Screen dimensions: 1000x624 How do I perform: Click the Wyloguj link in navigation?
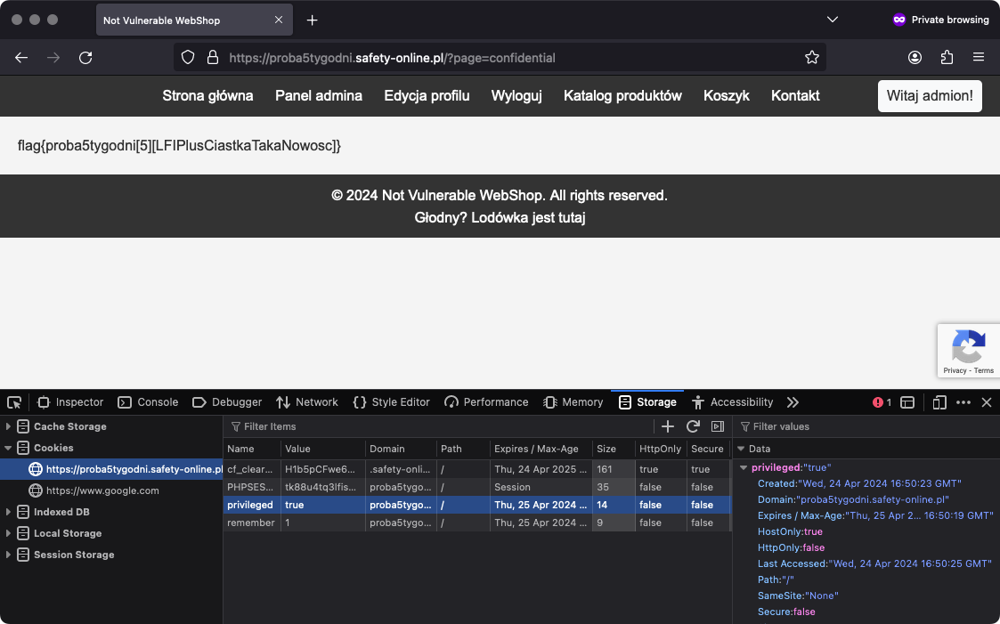[516, 95]
